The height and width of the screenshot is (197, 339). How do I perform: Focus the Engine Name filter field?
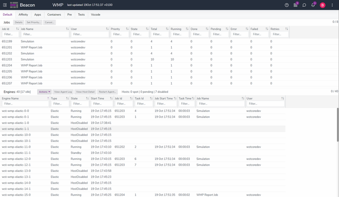pyautogui.click(x=25, y=104)
